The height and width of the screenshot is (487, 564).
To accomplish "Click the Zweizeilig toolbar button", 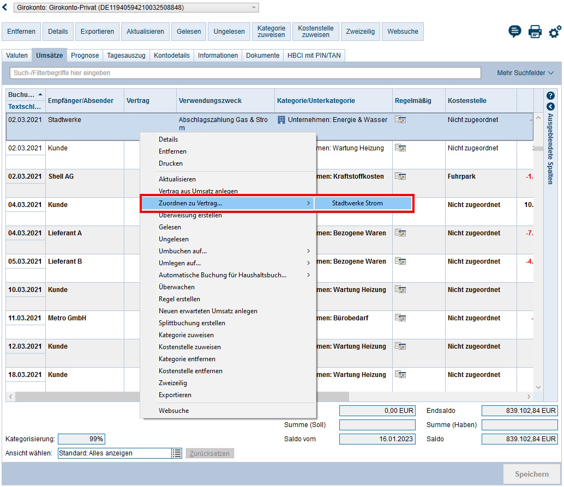I will click(x=361, y=32).
